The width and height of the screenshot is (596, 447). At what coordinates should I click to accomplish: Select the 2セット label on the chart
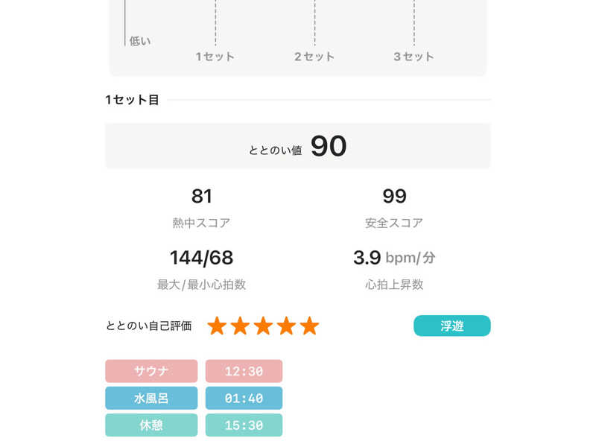pos(314,57)
